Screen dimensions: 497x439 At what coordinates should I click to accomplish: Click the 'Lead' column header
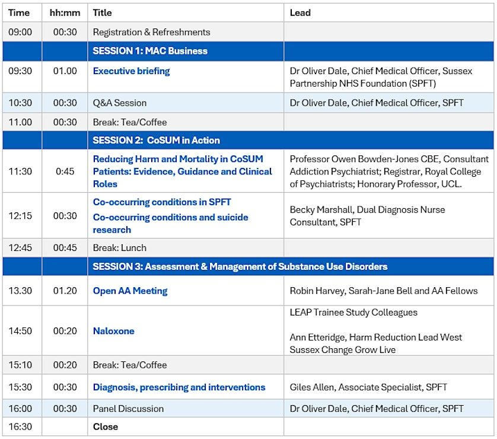[x=300, y=12]
